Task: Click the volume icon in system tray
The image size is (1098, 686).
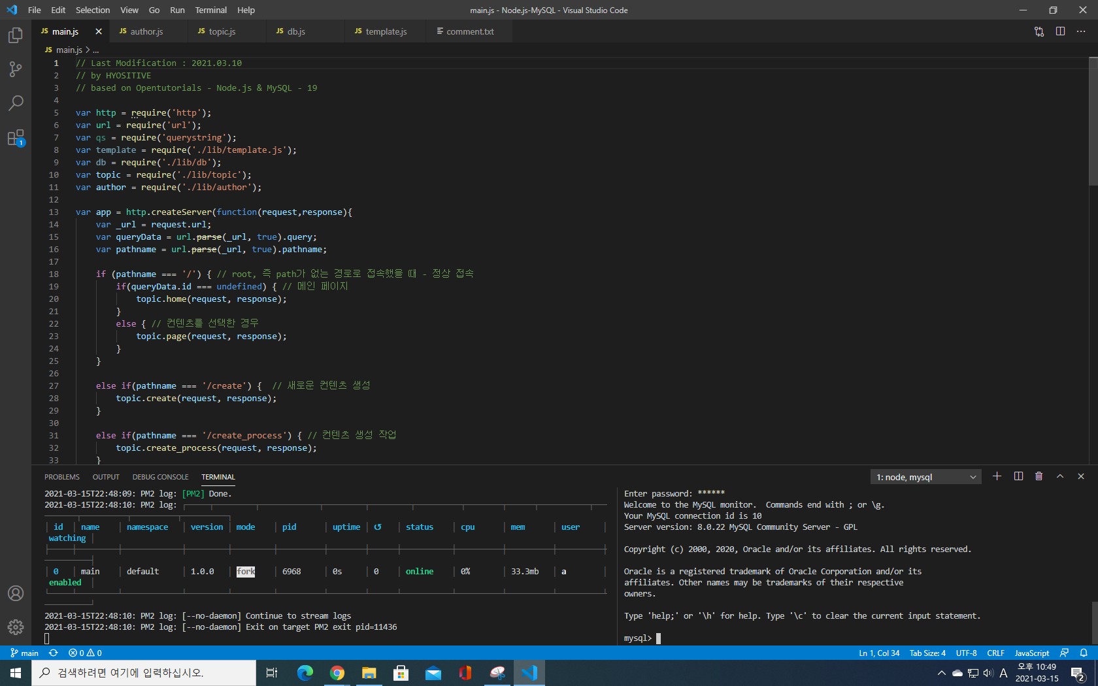Action: pyautogui.click(x=988, y=673)
